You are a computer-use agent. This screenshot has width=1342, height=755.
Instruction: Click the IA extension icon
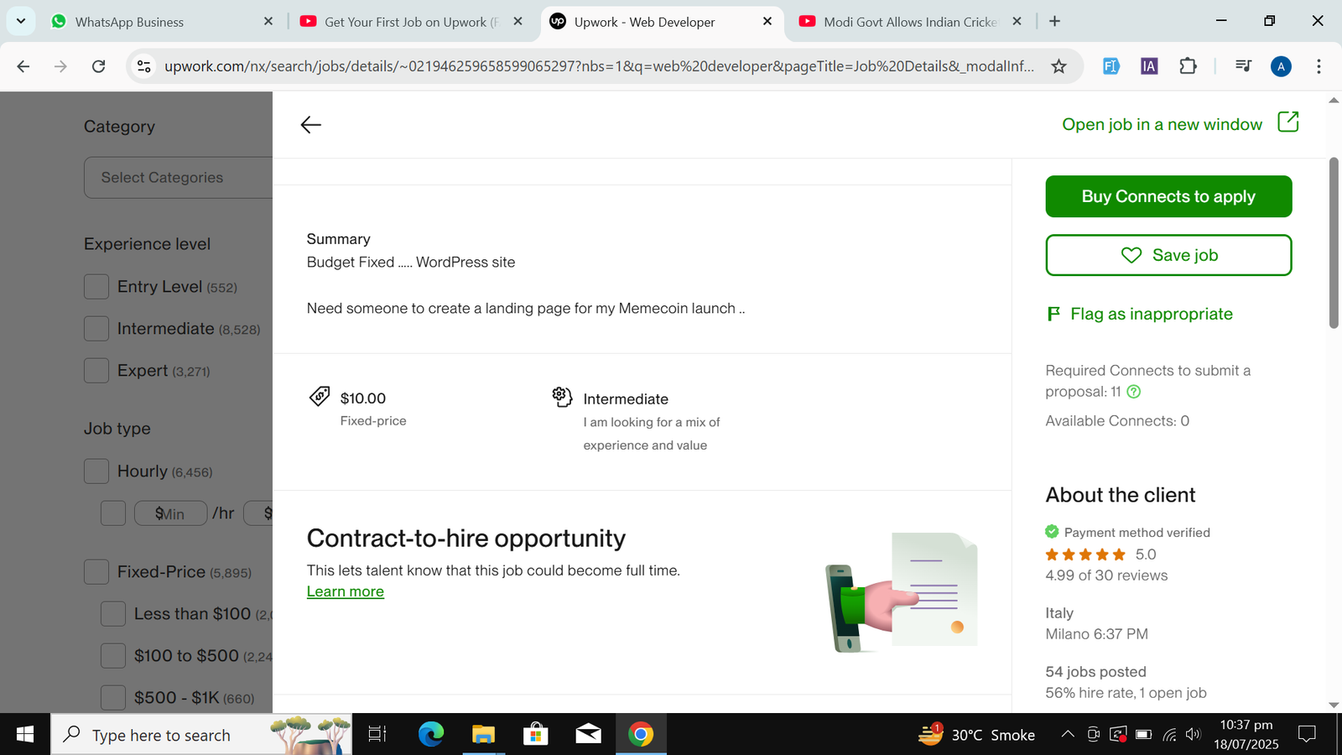coord(1149,66)
